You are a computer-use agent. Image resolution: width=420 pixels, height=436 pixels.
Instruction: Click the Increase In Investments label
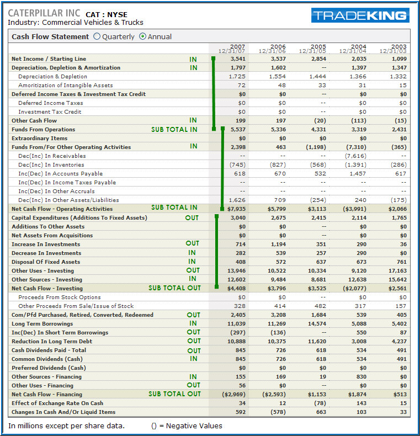[46, 244]
